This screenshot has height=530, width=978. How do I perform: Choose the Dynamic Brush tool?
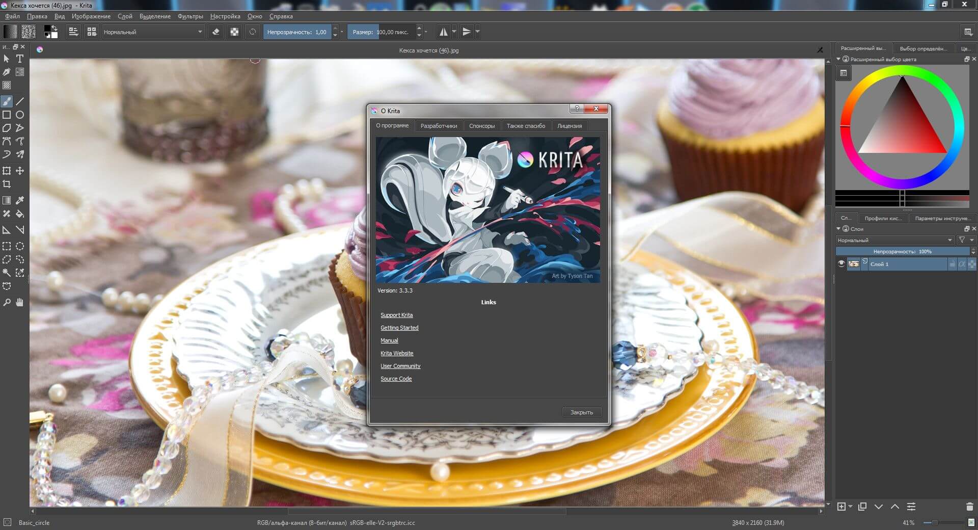pos(7,154)
